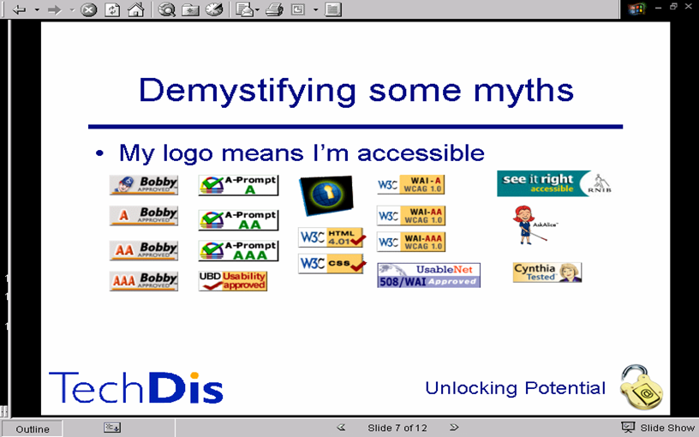Expand the Edit dropdown arrow
Screen dimensions: 699x437
coord(315,9)
